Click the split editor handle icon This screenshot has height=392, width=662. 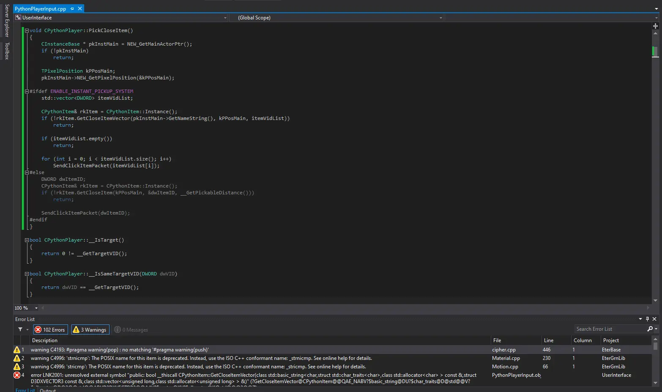point(655,26)
